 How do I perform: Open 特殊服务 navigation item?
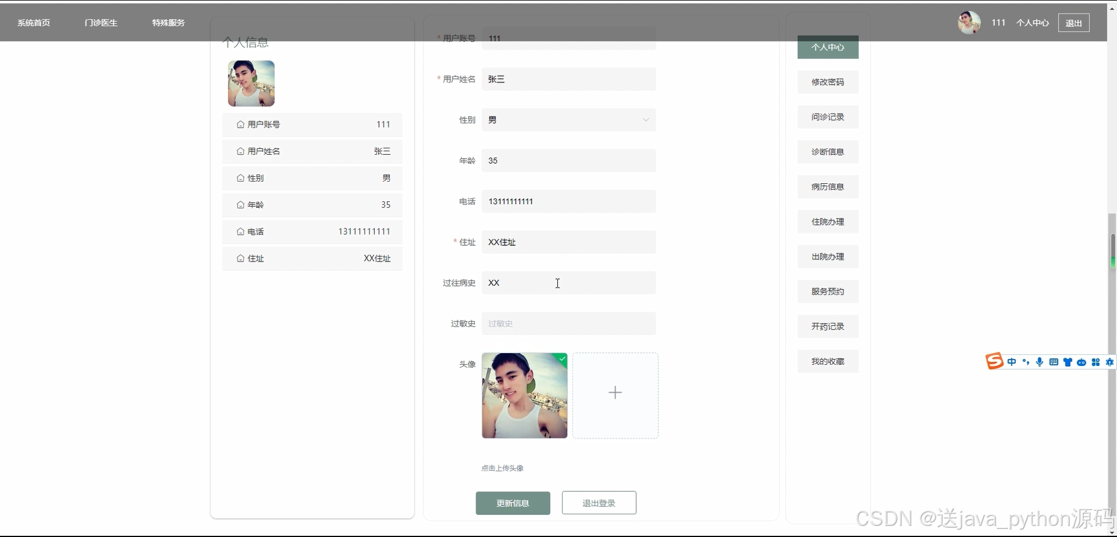169,23
